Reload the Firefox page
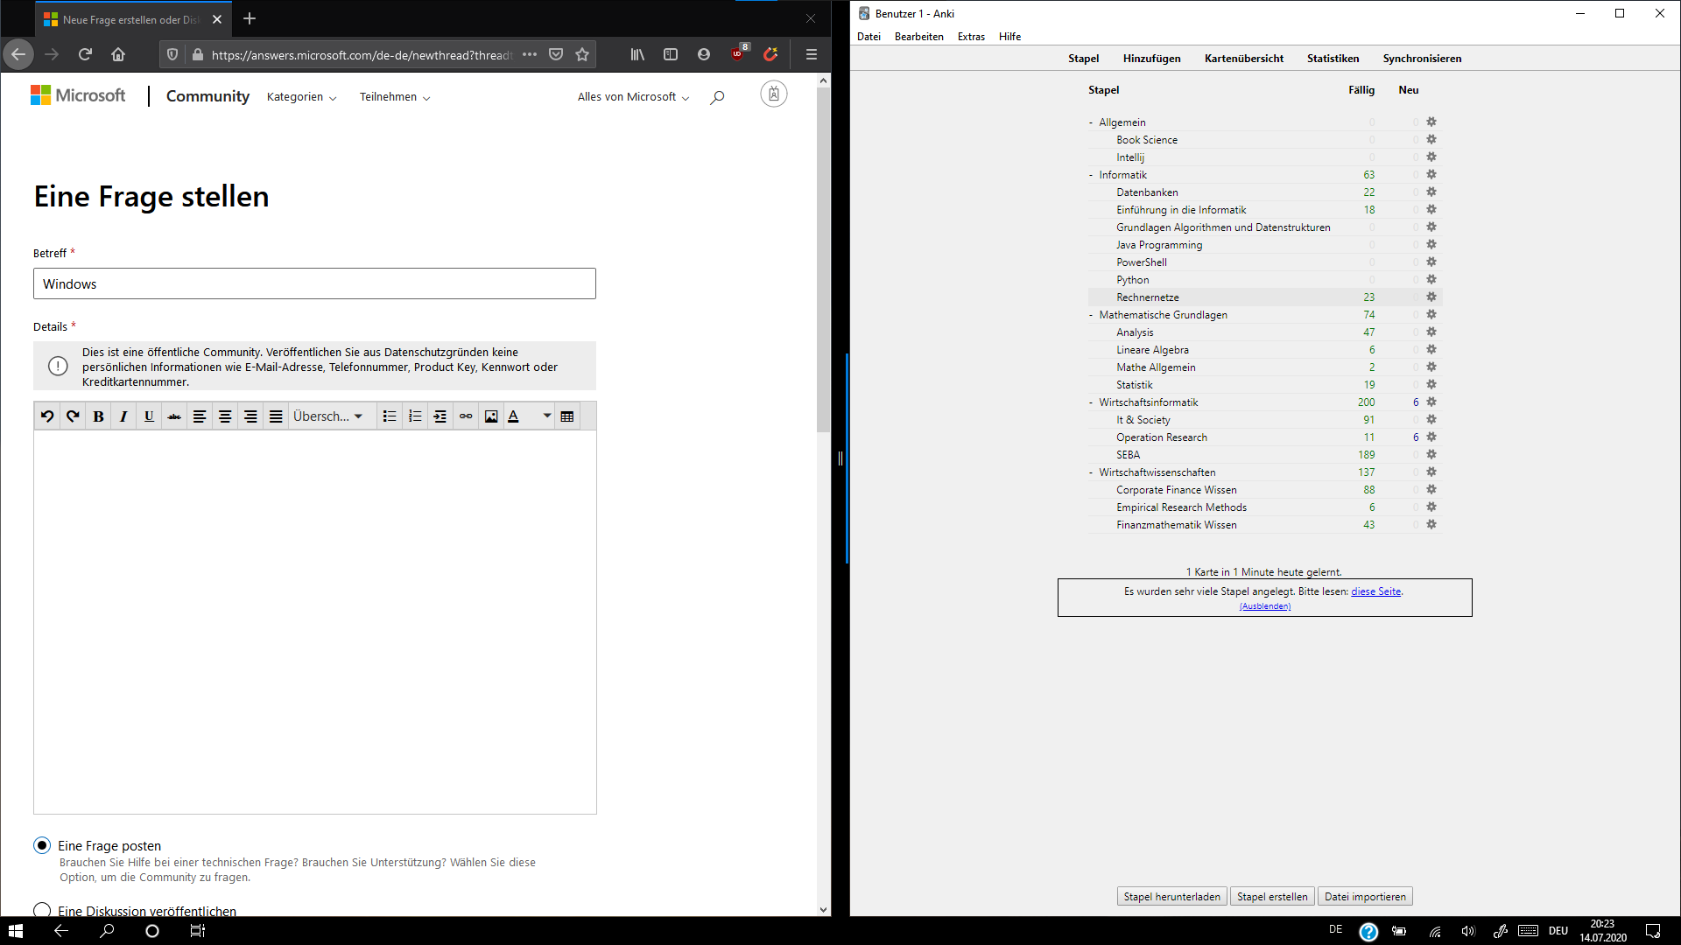This screenshot has width=1681, height=945. (x=85, y=54)
